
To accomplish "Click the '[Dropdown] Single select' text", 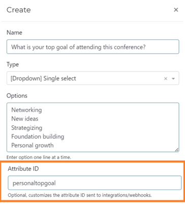I will coord(43,79).
